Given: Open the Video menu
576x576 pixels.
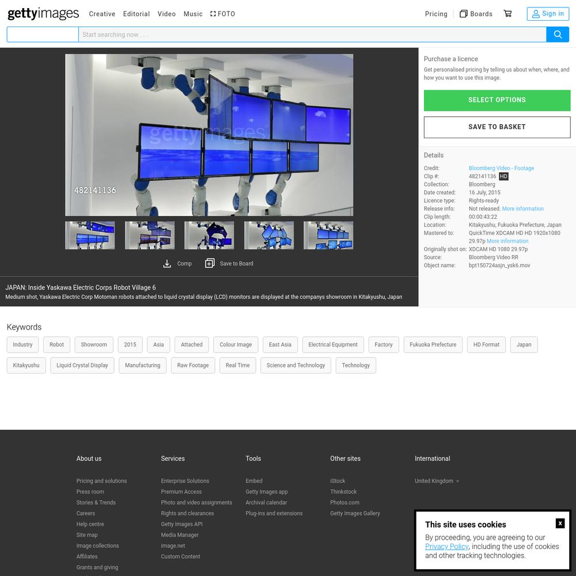Looking at the screenshot, I should [166, 14].
